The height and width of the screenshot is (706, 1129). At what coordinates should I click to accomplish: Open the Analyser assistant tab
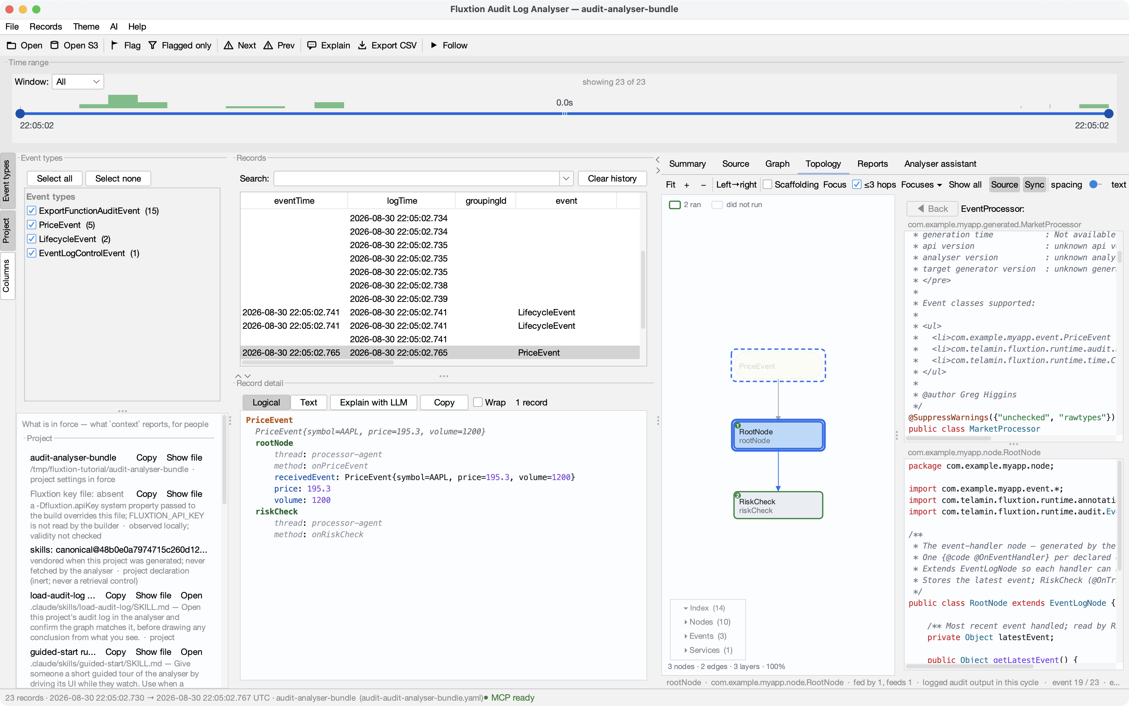(940, 164)
